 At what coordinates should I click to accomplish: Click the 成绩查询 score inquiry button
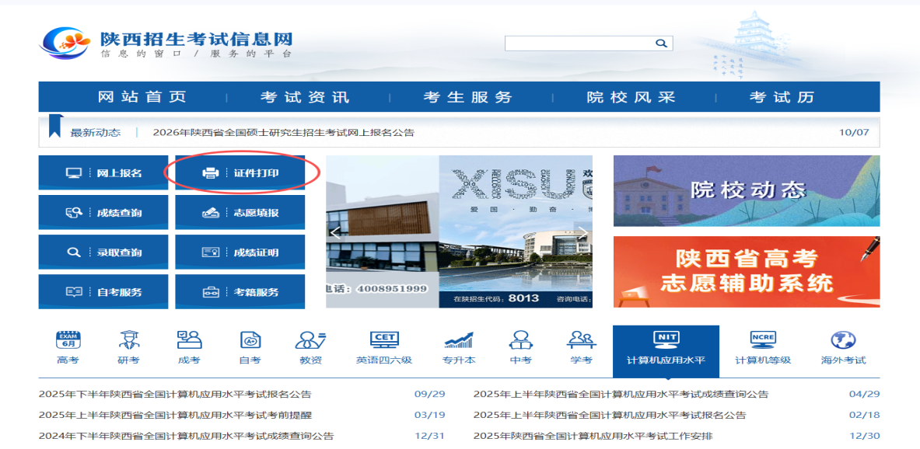(103, 211)
